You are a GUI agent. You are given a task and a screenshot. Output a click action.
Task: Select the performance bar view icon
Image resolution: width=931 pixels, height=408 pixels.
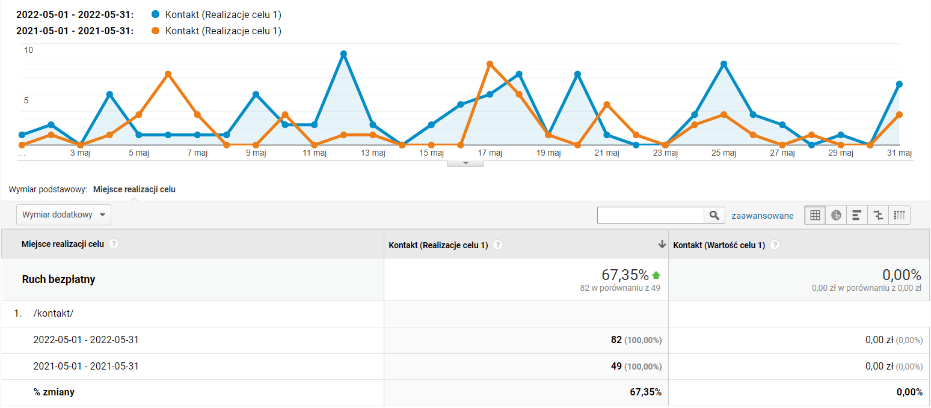coord(857,215)
